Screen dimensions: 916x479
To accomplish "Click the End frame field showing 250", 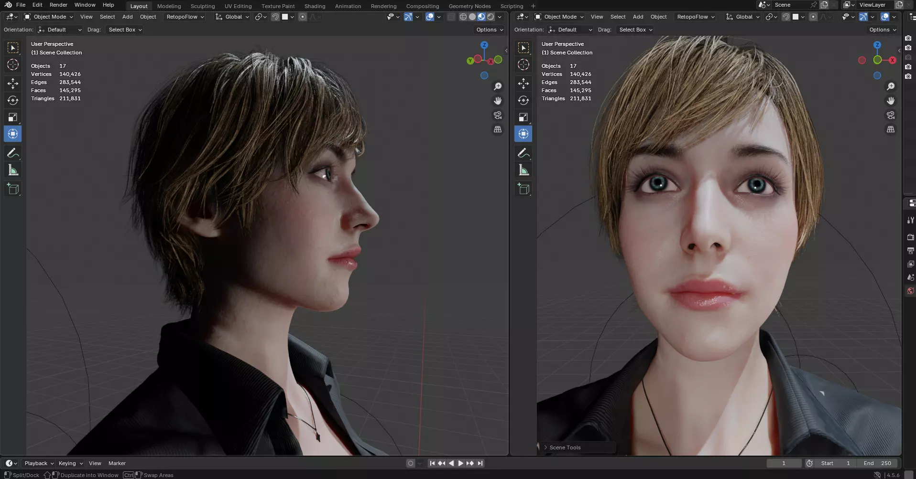I will pos(878,463).
